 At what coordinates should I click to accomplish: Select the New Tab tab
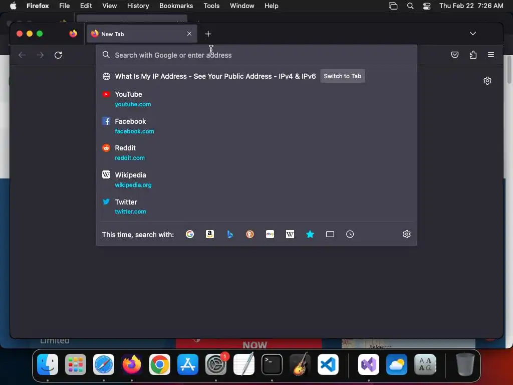[x=142, y=34]
